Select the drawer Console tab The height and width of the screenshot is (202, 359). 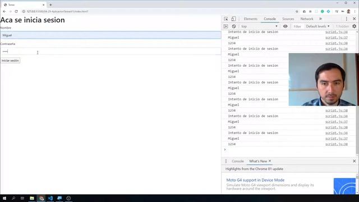238,161
